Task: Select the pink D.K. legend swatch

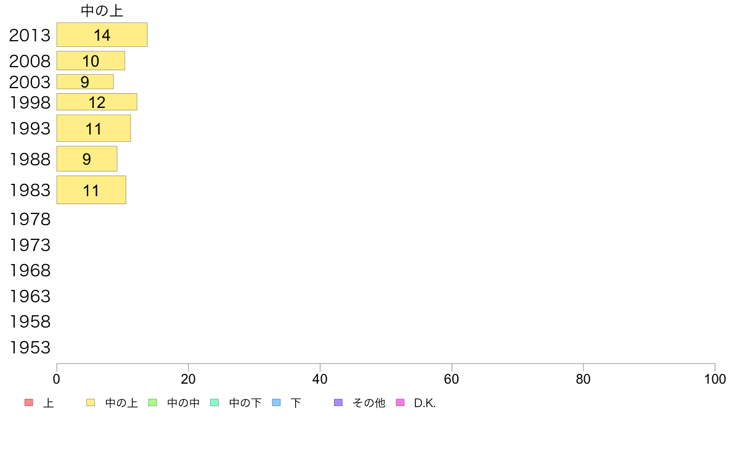Action: pyautogui.click(x=400, y=403)
